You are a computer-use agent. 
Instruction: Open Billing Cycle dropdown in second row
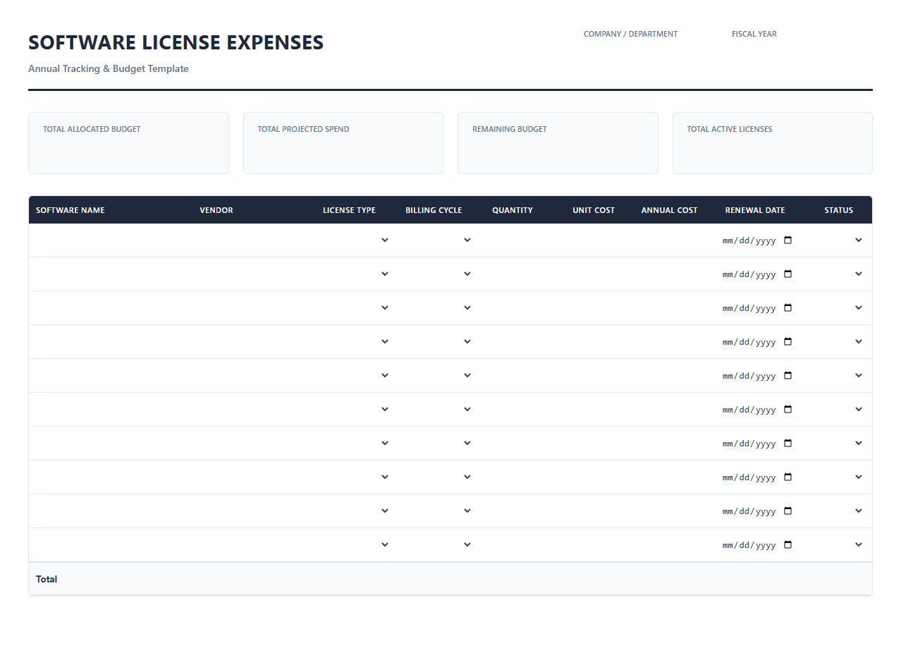[x=439, y=274]
